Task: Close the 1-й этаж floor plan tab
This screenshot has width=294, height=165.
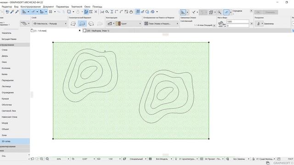Action: [79, 31]
